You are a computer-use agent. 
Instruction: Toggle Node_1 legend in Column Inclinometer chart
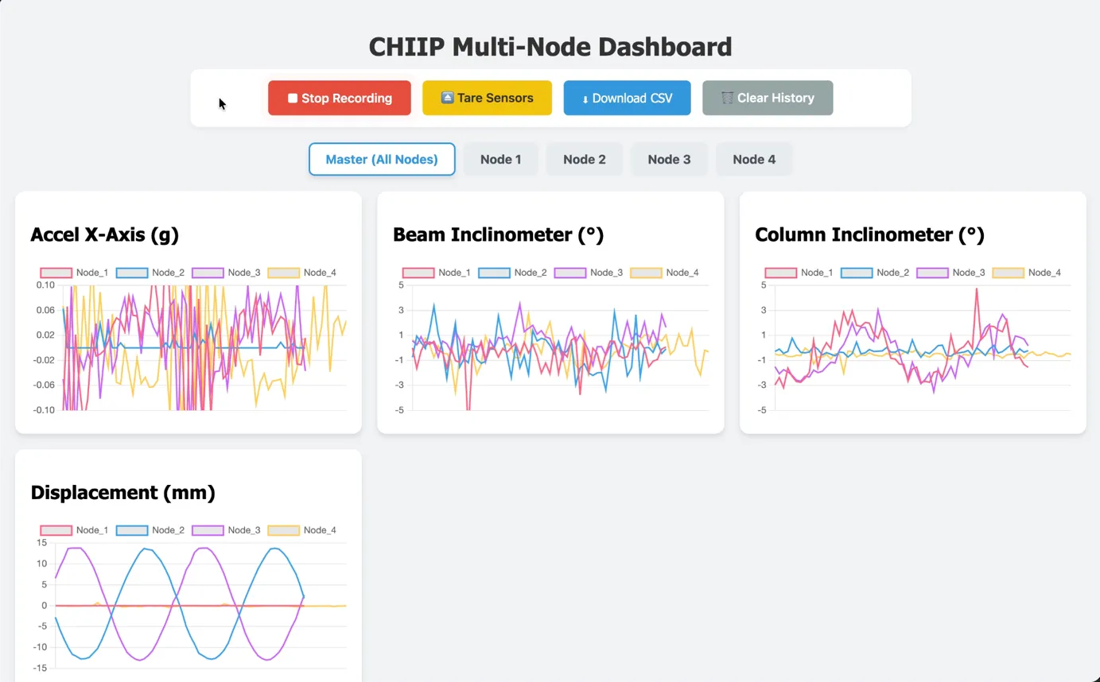[799, 273]
